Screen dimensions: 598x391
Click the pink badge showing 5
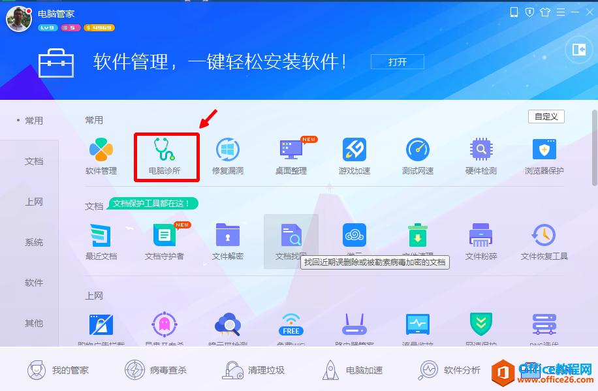pyautogui.click(x=71, y=28)
